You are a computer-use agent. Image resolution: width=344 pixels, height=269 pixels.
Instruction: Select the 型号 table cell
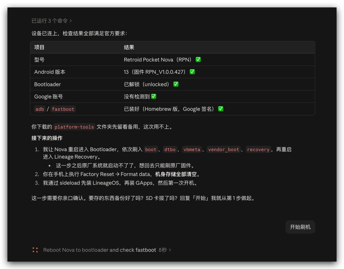39,59
